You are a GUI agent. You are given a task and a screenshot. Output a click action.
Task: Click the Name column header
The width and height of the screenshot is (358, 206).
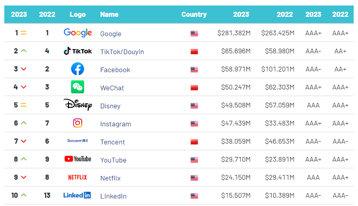[109, 14]
